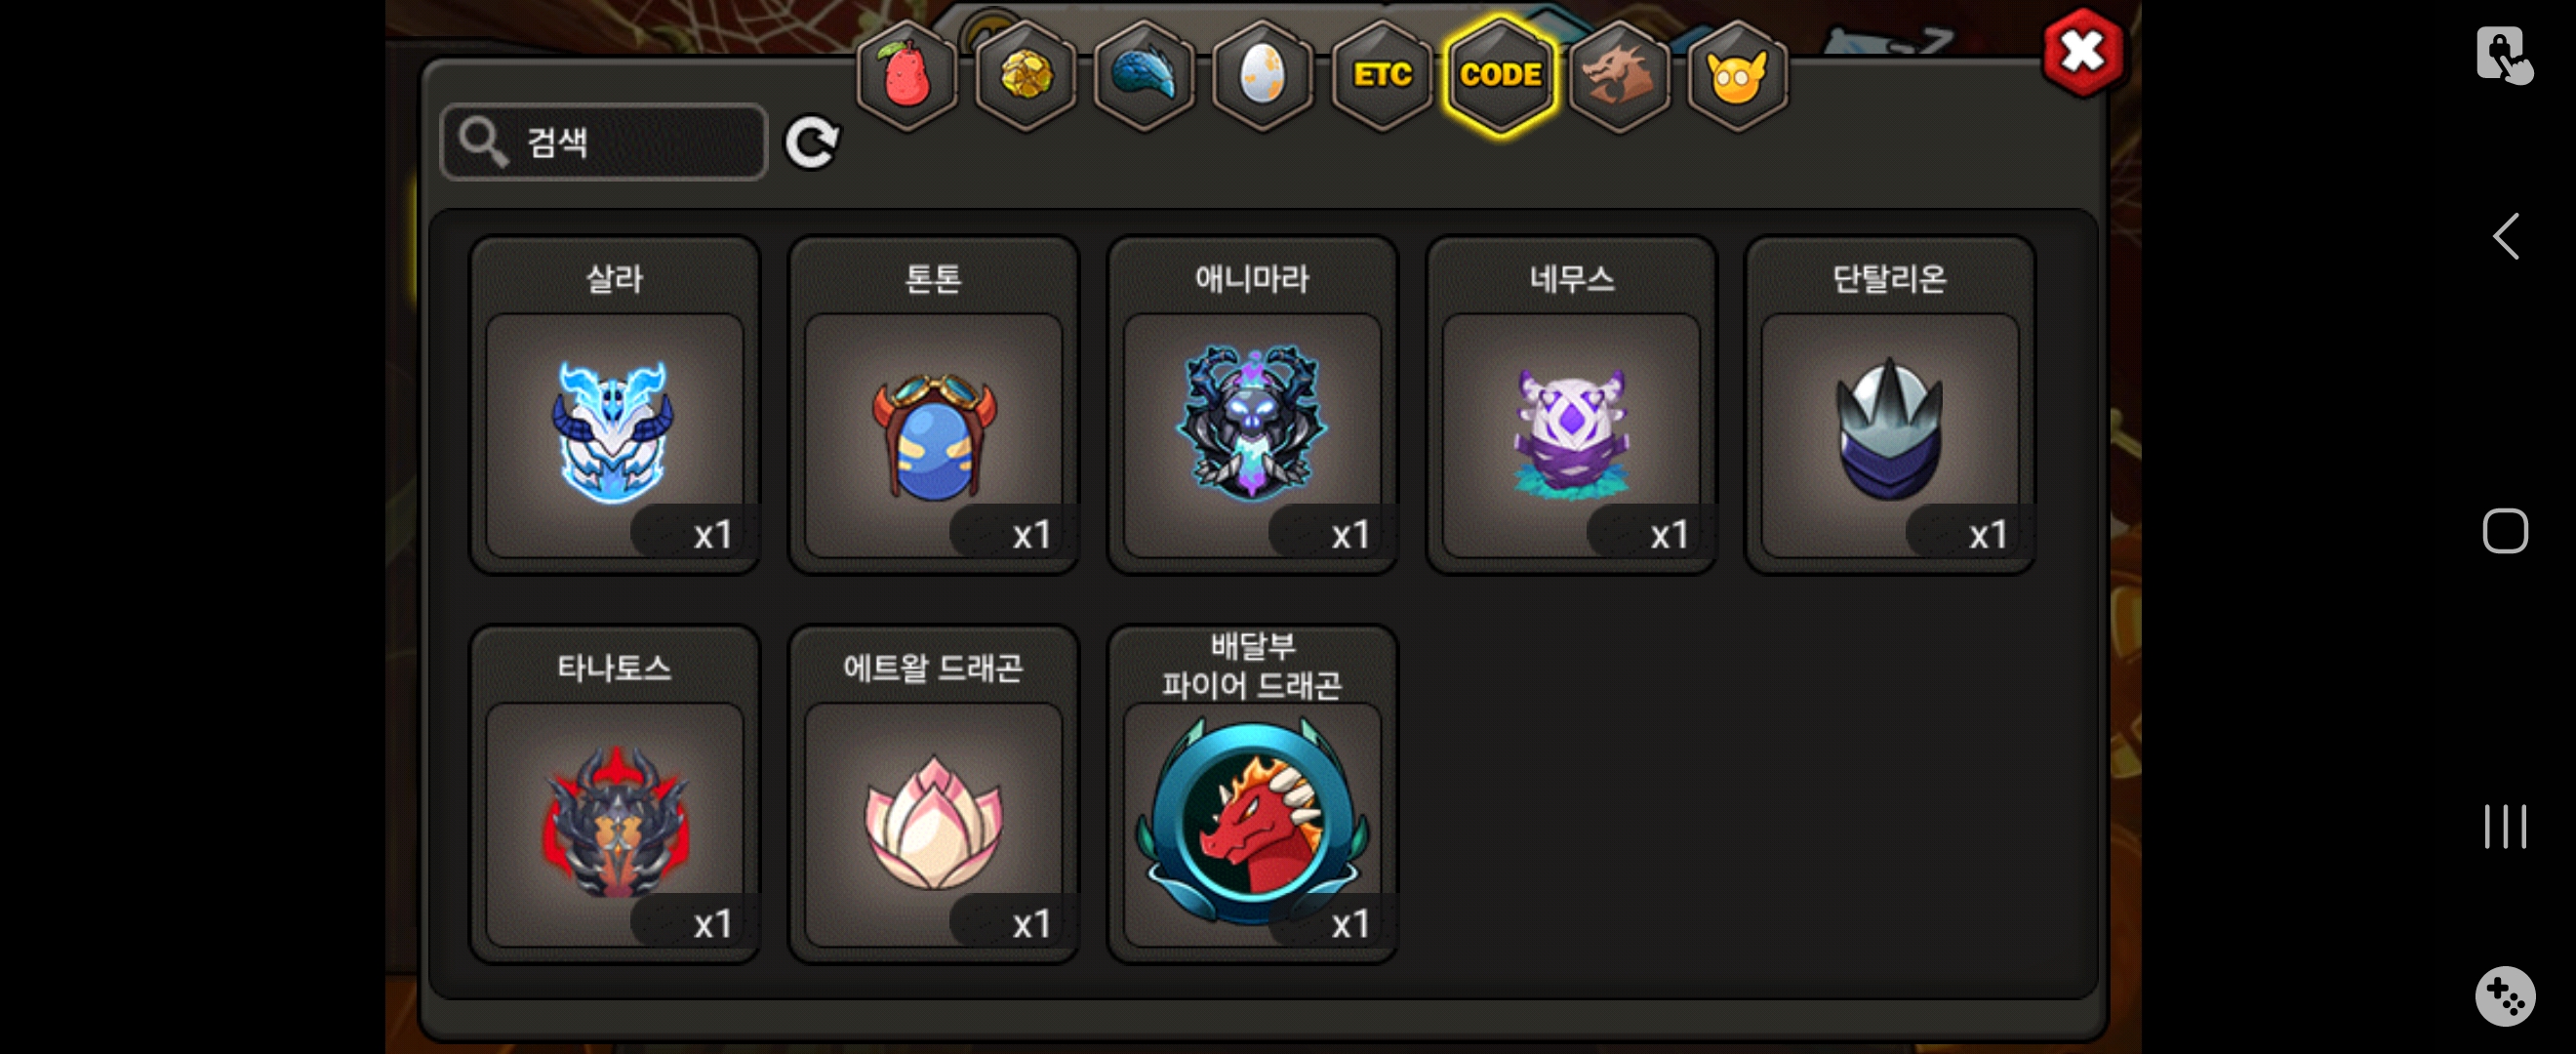Open the red fruit food tab
The width and height of the screenshot is (2576, 1054).
pos(906,75)
